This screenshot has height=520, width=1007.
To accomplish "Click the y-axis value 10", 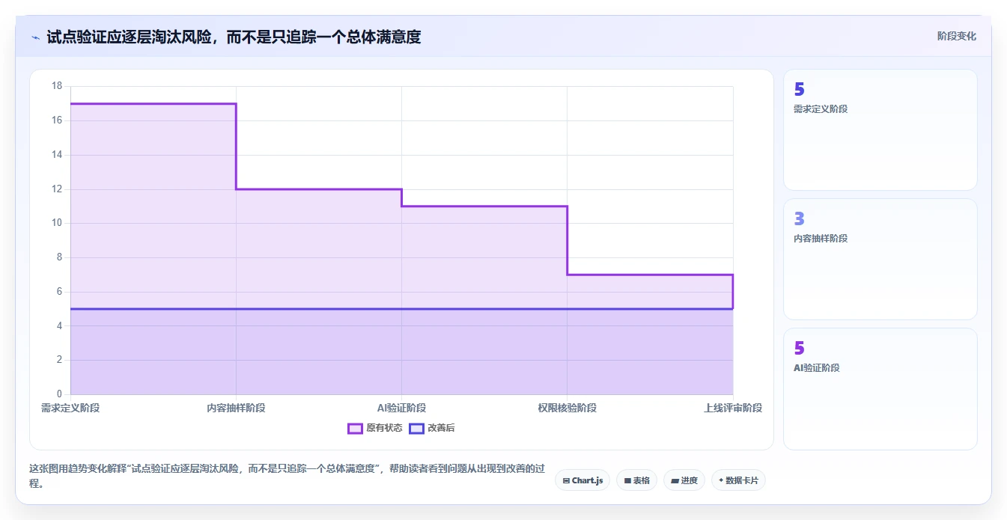I will [x=57, y=223].
